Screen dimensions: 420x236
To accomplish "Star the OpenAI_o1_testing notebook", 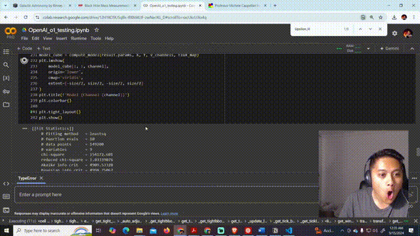I will 96,30.
